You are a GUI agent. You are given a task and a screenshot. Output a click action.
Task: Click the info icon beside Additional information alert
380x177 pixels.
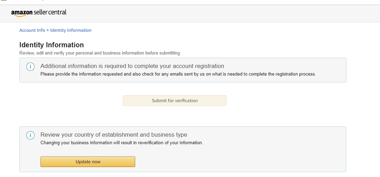click(30, 67)
